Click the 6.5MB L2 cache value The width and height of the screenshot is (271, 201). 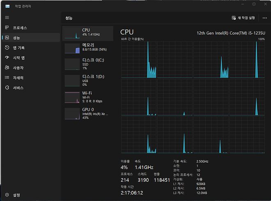pyautogui.click(x=201, y=188)
